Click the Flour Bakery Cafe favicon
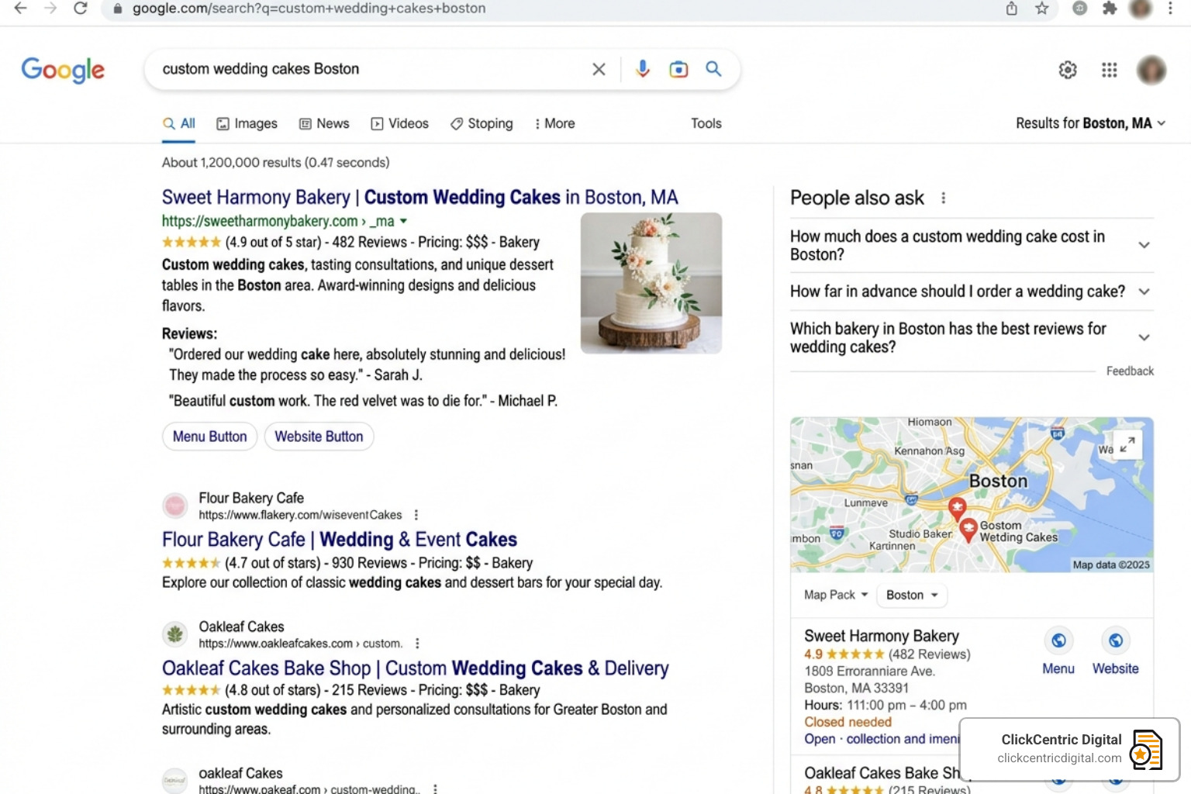1191x794 pixels. 175,506
